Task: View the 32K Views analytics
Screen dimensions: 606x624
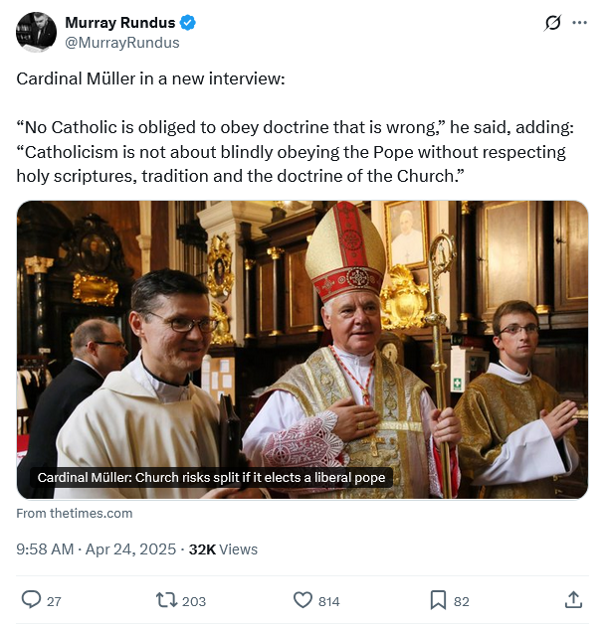Action: coord(223,548)
